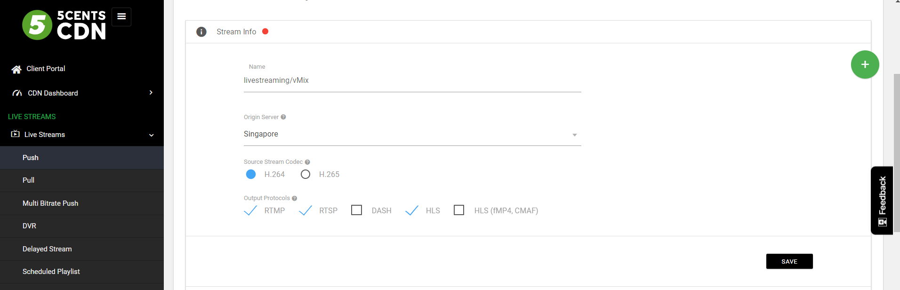Collapse the Live Streams section chevron

tap(152, 135)
